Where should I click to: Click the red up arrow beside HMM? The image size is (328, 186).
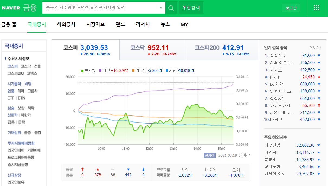click(319, 77)
